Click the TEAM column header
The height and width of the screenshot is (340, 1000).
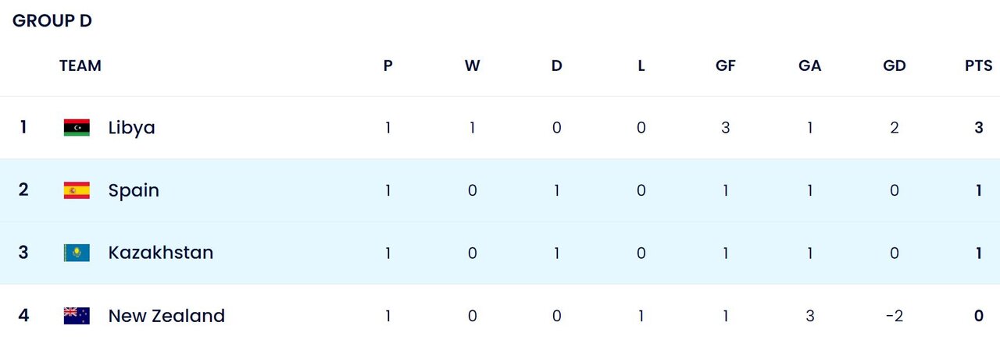point(80,66)
